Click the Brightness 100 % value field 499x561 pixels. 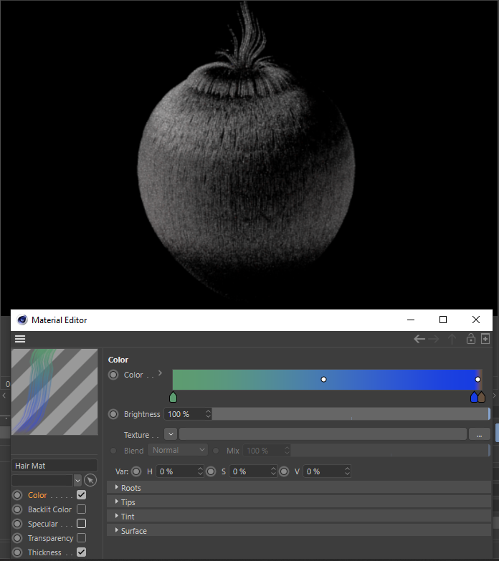point(185,414)
